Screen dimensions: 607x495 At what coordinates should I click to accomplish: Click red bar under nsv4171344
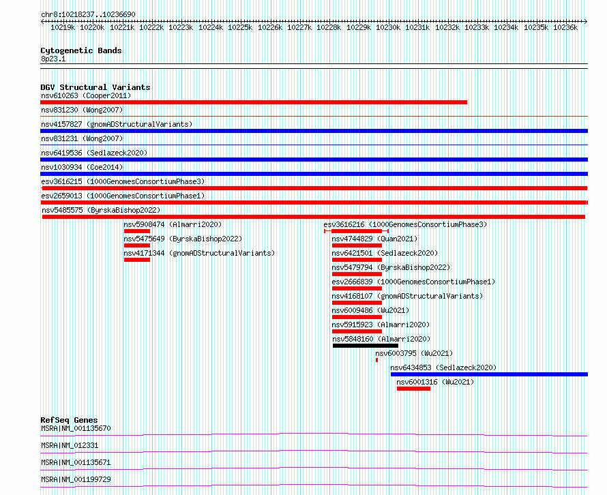[x=137, y=260]
